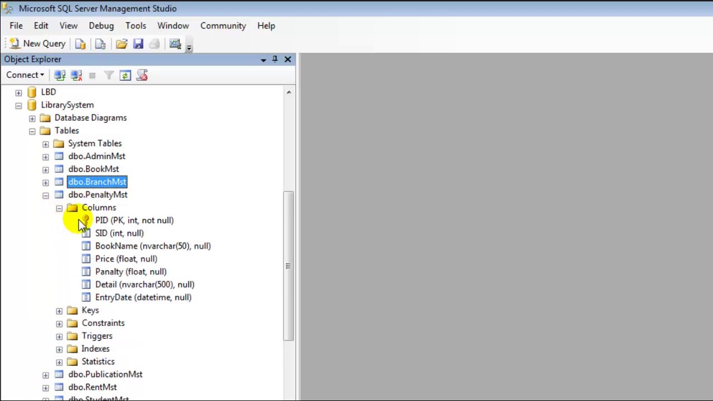Select the LibrarySystem database
The width and height of the screenshot is (713, 401).
67,105
